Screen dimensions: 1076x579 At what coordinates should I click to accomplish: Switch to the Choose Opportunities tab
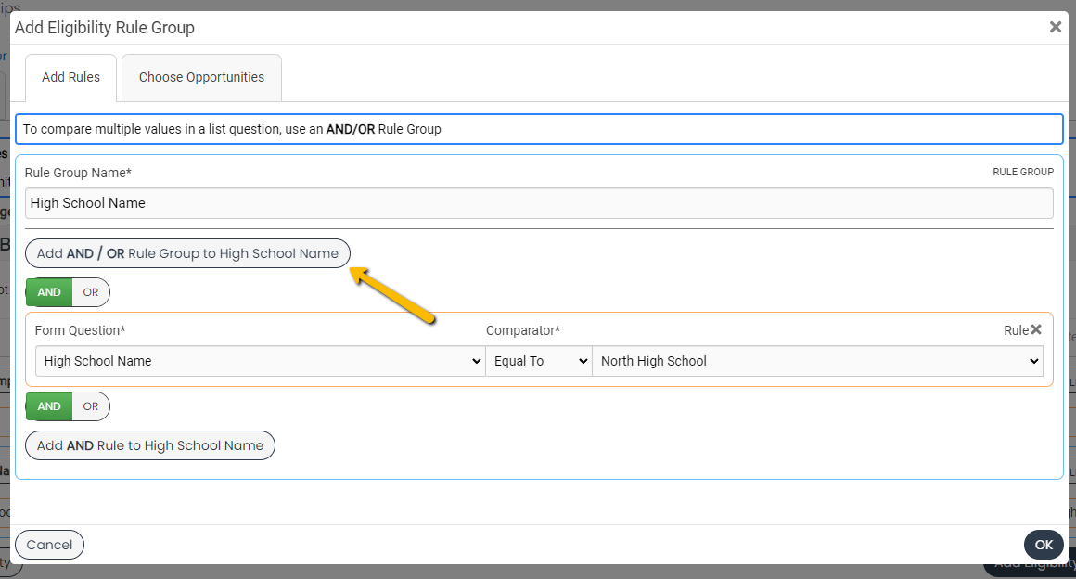point(200,77)
